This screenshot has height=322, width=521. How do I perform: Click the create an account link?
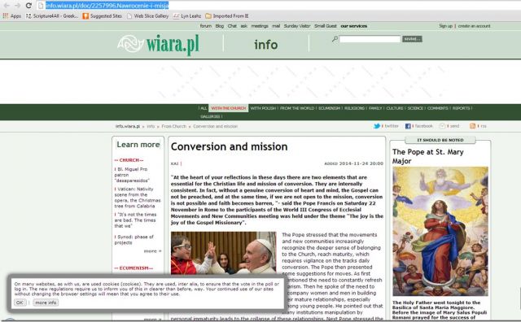474,26
